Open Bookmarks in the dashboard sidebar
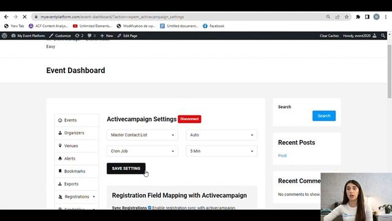Viewport: 392px width, 221px height. (x=77, y=171)
